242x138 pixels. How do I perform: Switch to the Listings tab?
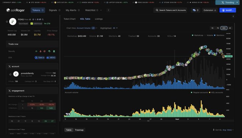(x=99, y=19)
